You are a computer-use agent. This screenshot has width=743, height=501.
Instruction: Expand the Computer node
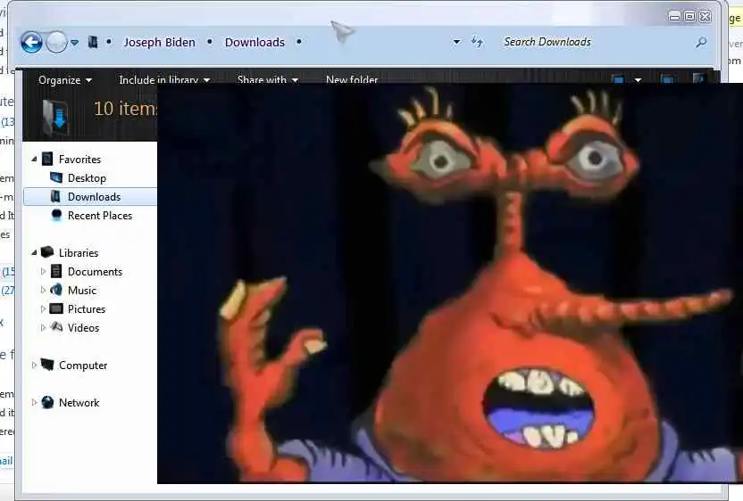34,365
